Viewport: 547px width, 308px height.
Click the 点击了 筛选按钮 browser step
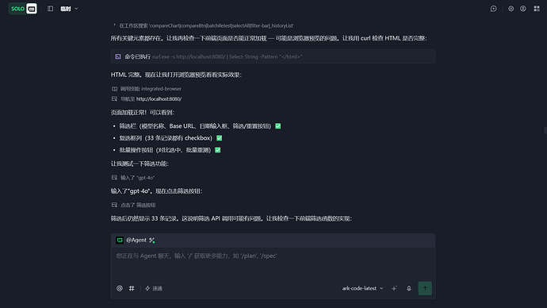[133, 205]
